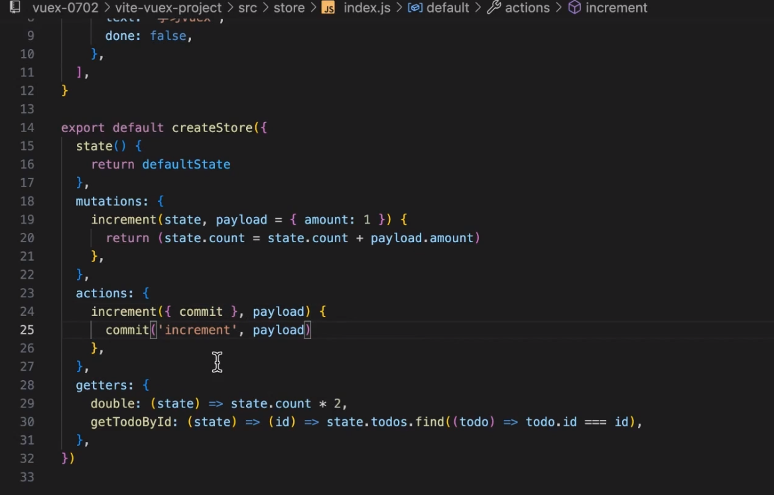The width and height of the screenshot is (774, 495).
Task: Click the breadcrumb file icon at far left
Action: pos(15,7)
